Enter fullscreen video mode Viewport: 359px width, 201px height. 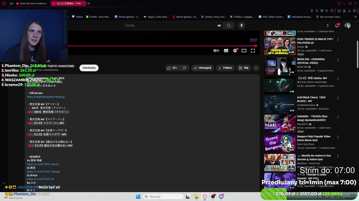tap(253, 51)
